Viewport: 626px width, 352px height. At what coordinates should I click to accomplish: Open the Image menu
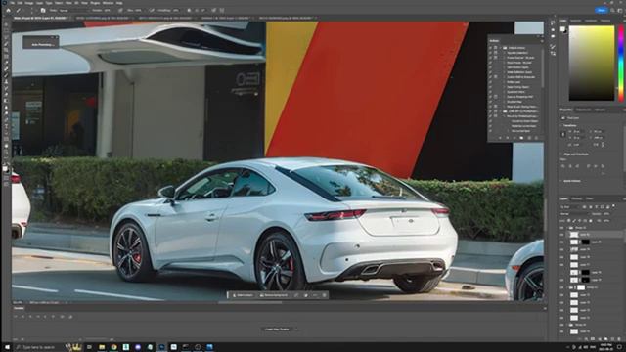point(29,3)
